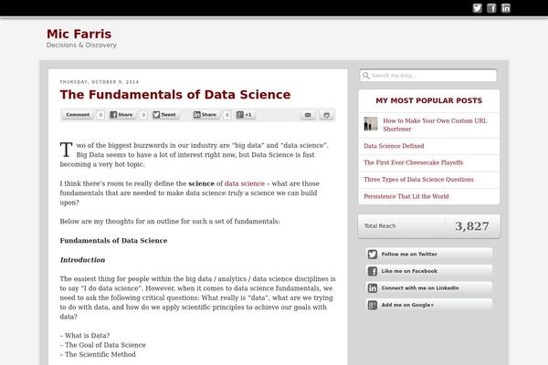Share the post on Facebook

click(121, 115)
